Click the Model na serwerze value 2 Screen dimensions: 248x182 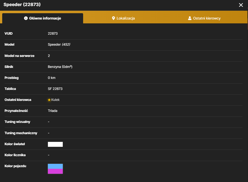pyautogui.click(x=49, y=56)
